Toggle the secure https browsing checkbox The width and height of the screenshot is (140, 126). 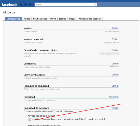pos(30,119)
